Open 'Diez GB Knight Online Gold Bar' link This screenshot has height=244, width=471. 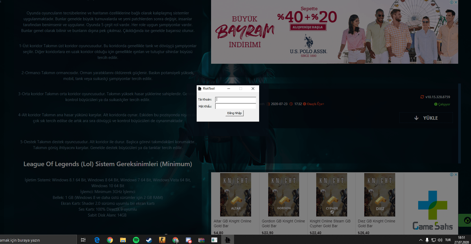point(377,223)
